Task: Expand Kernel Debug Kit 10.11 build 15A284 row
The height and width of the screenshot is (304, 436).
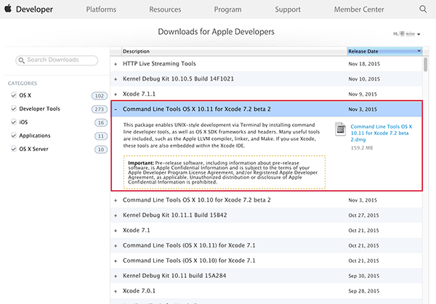Action: tap(116, 276)
